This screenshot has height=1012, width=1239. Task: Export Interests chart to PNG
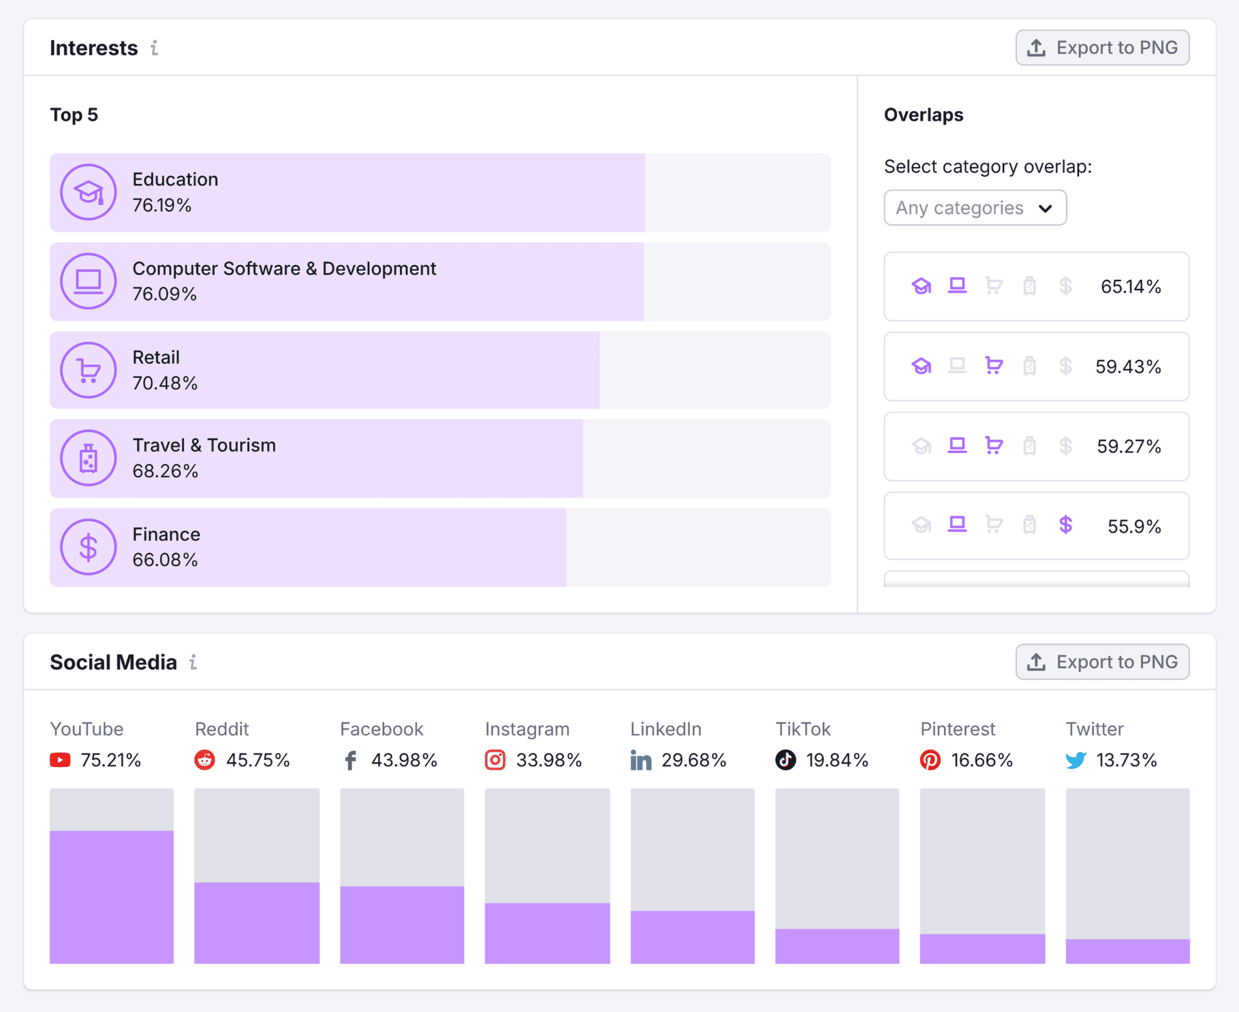[1102, 48]
